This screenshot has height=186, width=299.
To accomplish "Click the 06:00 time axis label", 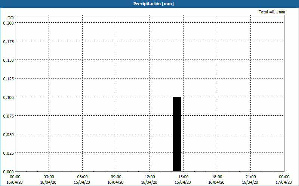I will 82,177.
